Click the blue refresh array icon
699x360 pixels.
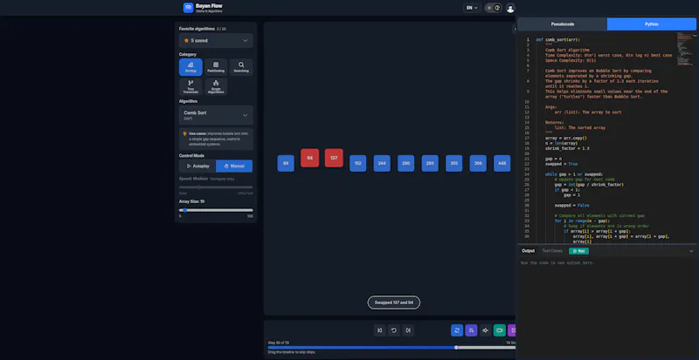click(x=457, y=330)
